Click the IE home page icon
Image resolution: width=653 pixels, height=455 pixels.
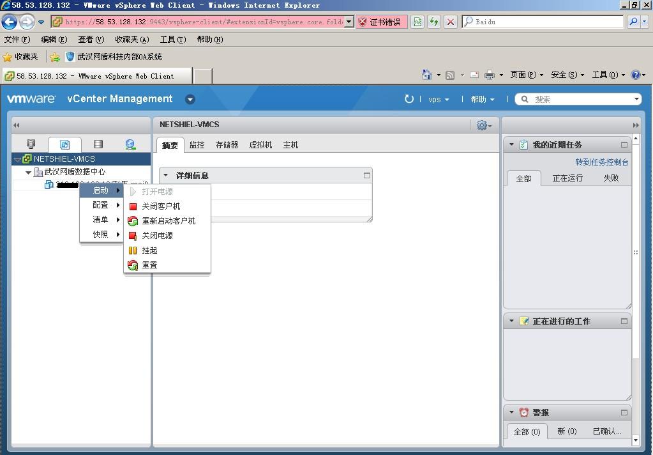point(427,75)
